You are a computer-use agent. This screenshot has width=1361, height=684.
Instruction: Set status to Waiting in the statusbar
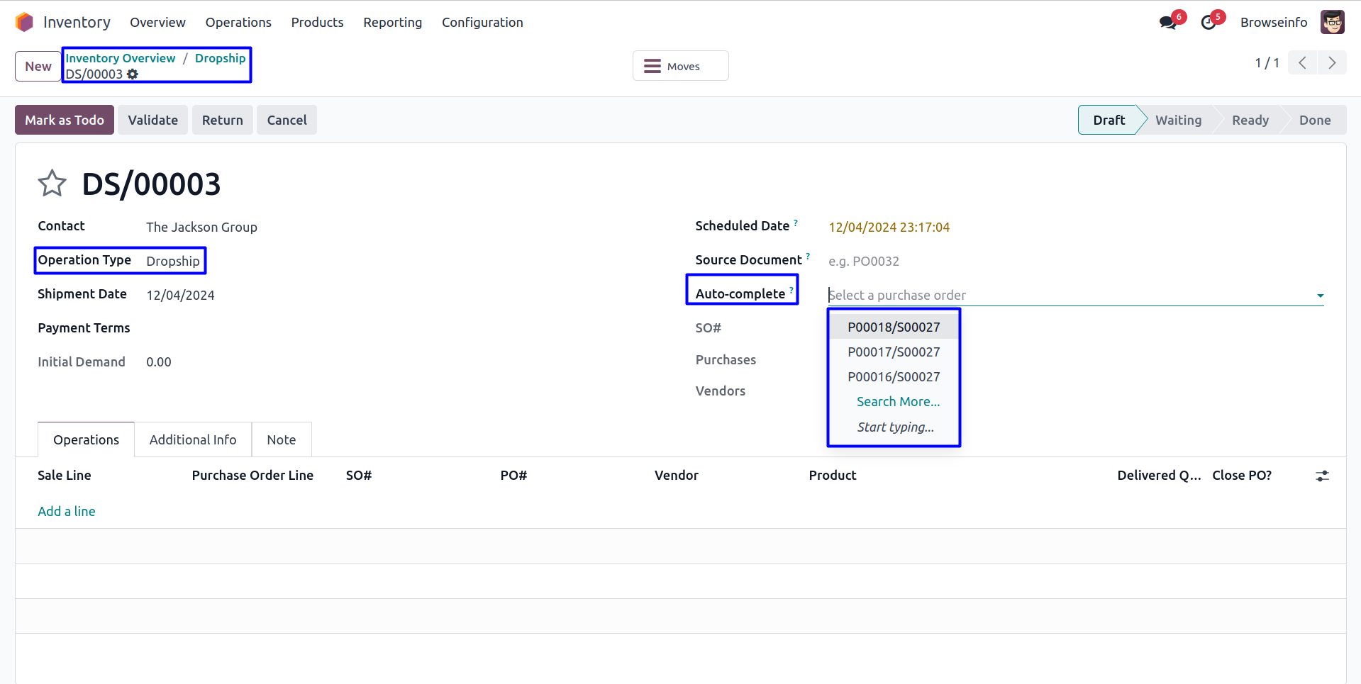tap(1178, 120)
